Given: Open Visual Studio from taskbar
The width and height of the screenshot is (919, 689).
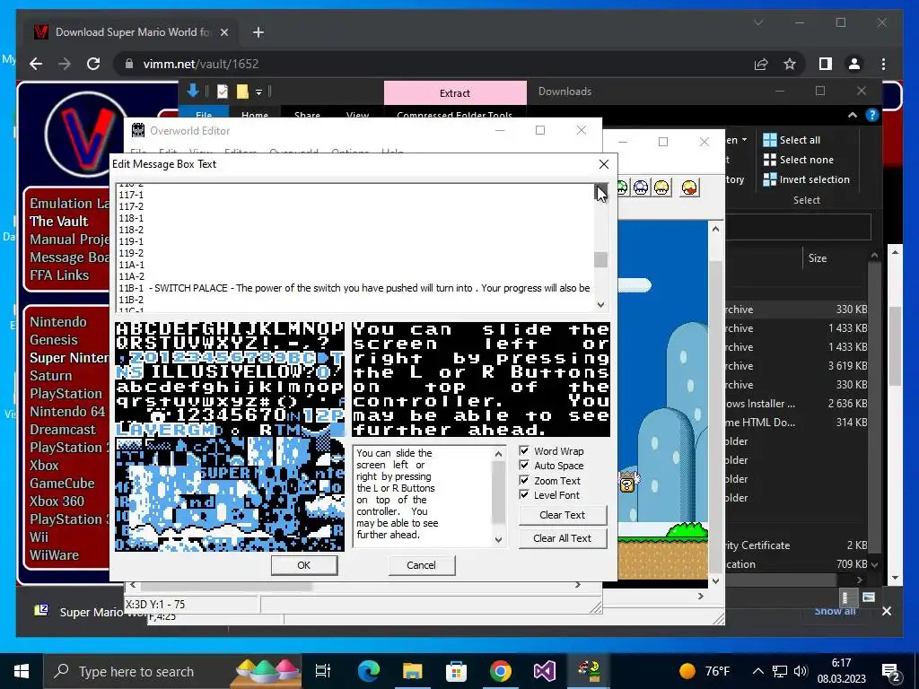Looking at the screenshot, I should 545,671.
